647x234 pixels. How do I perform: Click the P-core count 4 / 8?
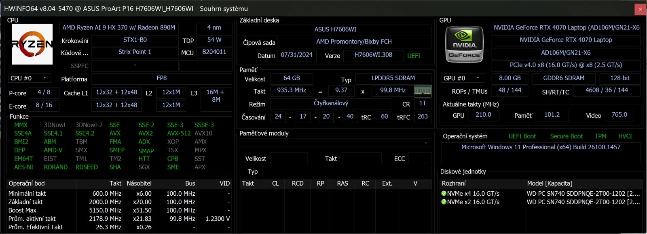click(44, 92)
